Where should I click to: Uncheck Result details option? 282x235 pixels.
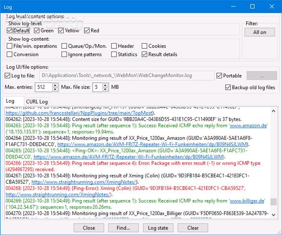coord(145,54)
